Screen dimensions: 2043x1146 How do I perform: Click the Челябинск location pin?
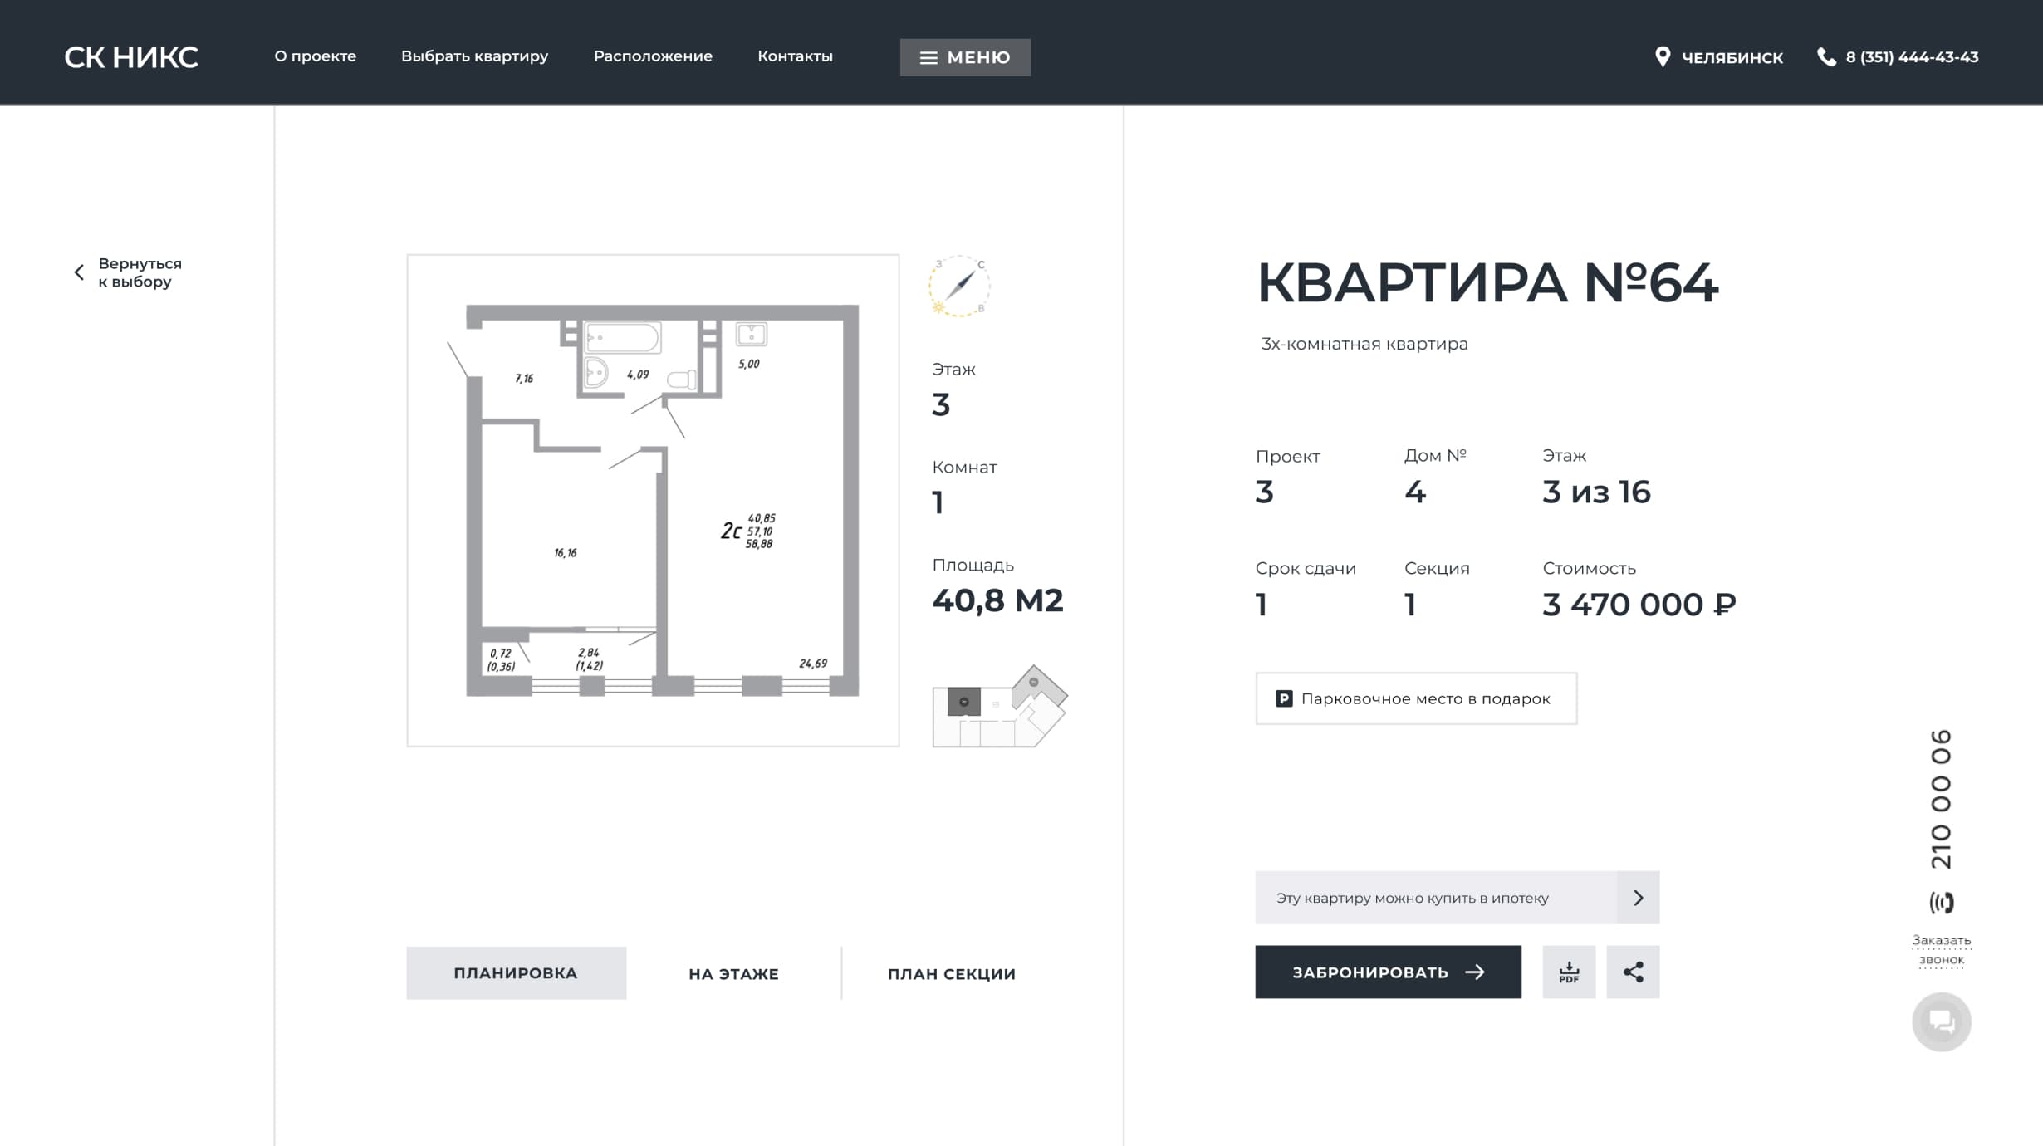[1662, 56]
